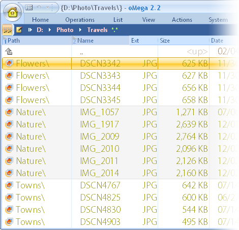Image resolution: width=239 pixels, height=230 pixels.
Task: Open the oMega home orb button
Action: (x=12, y=13)
